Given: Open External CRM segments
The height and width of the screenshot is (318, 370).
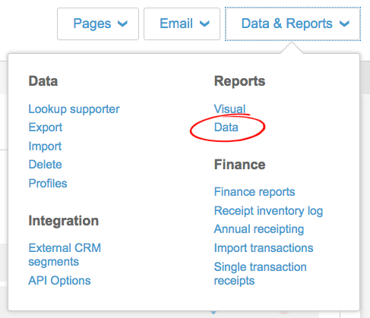Looking at the screenshot, I should pyautogui.click(x=65, y=255).
